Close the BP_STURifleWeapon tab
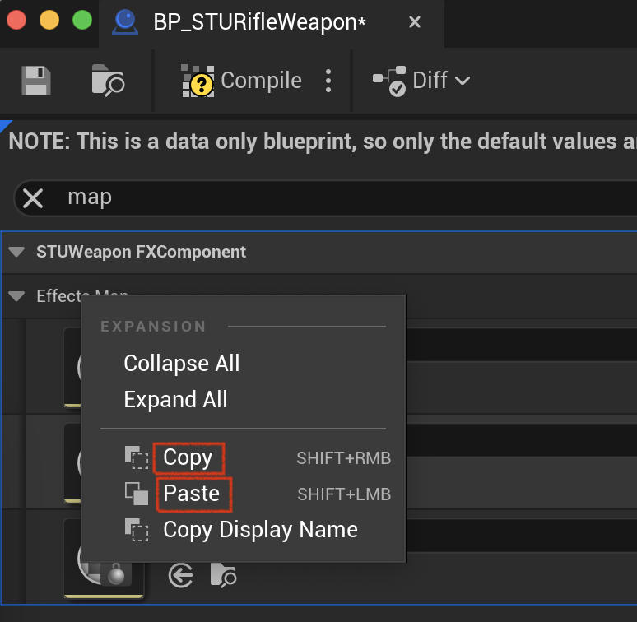 [414, 22]
